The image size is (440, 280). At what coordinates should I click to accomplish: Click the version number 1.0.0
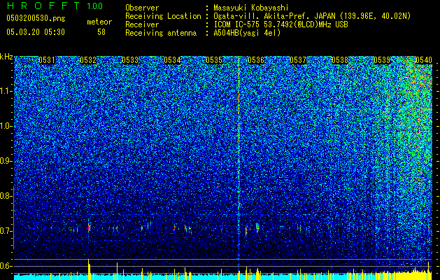pos(95,6)
